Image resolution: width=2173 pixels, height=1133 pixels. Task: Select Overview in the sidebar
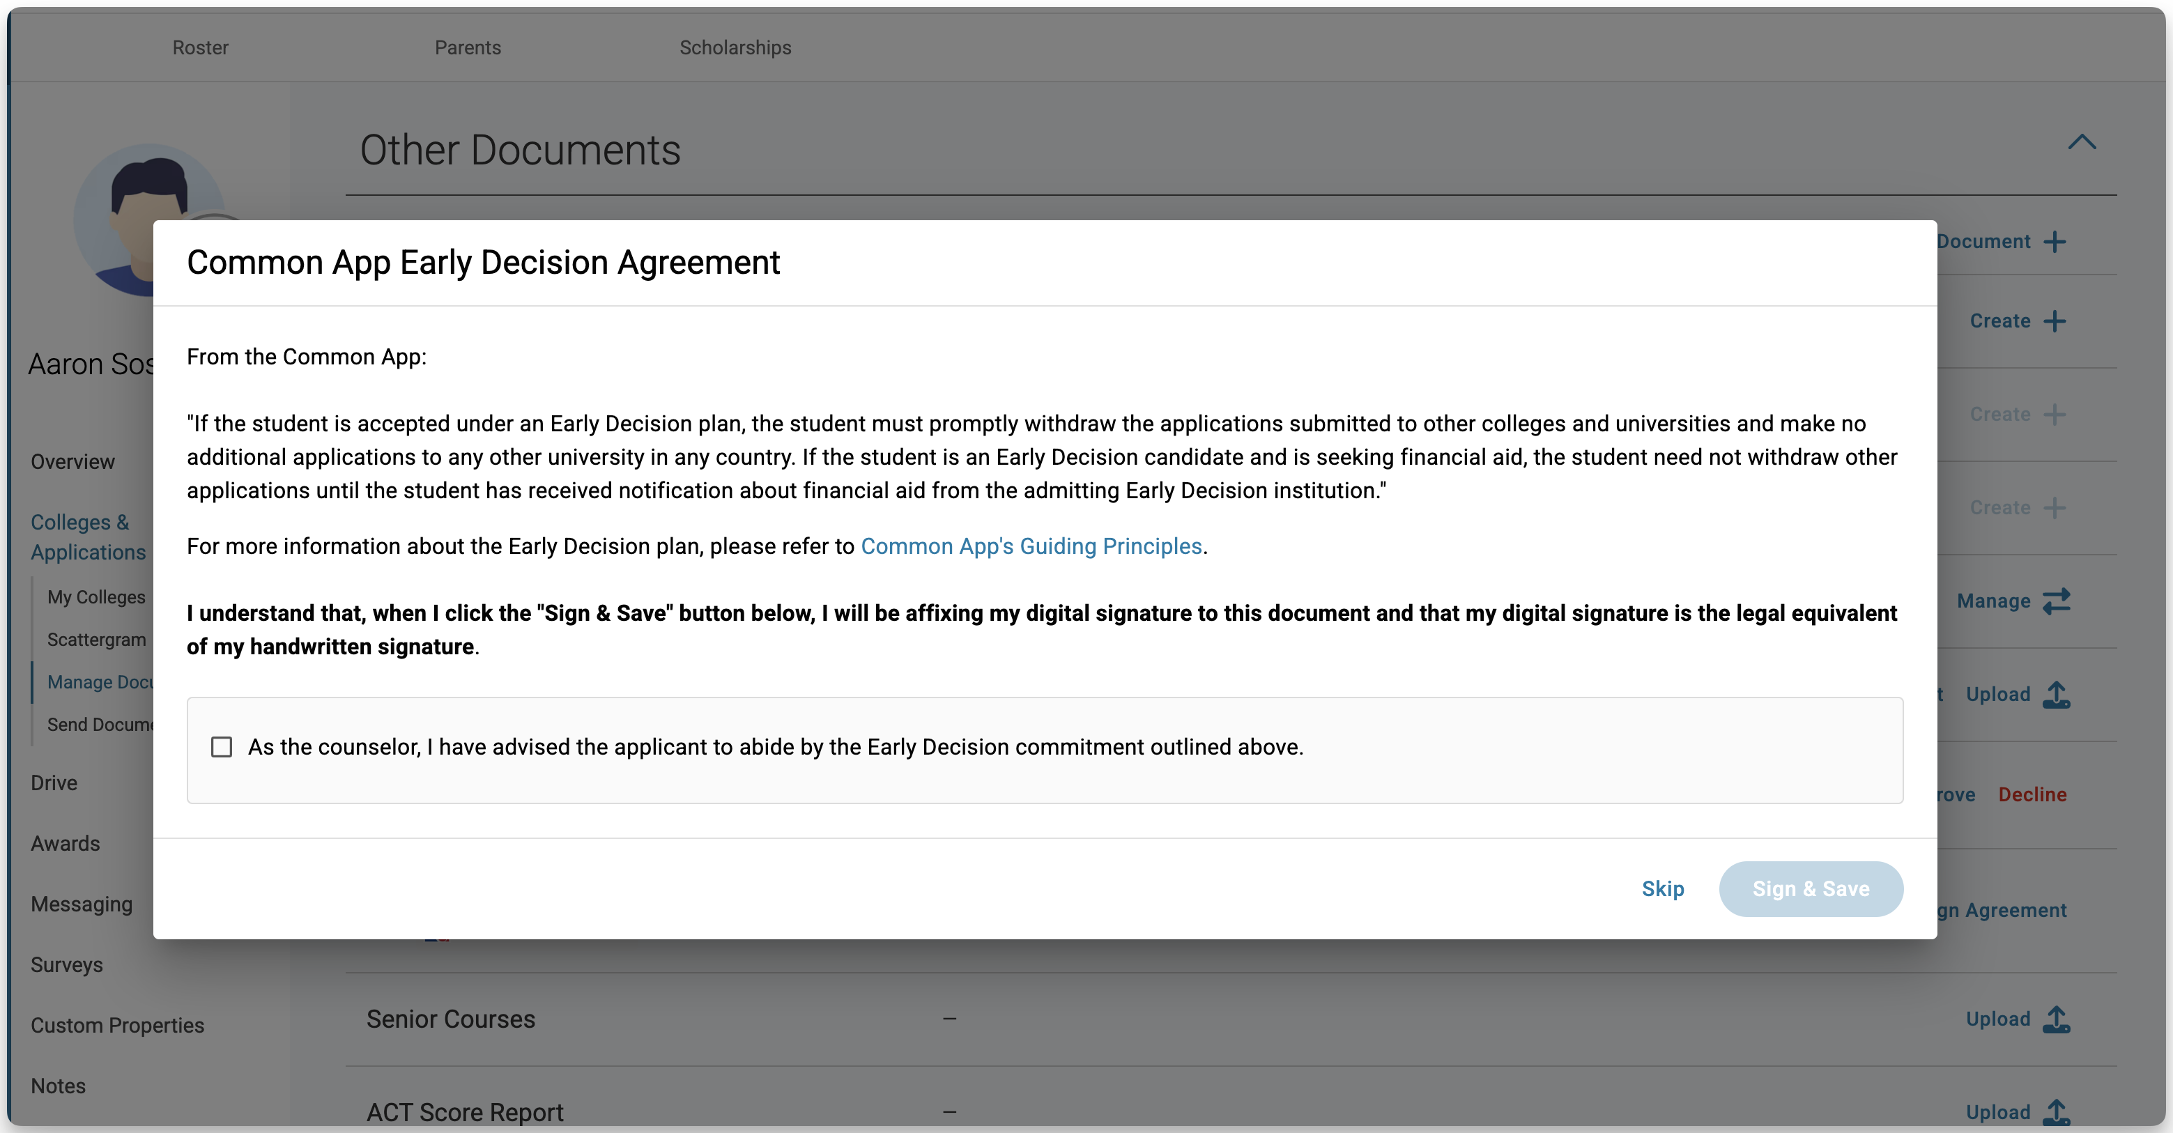(72, 461)
